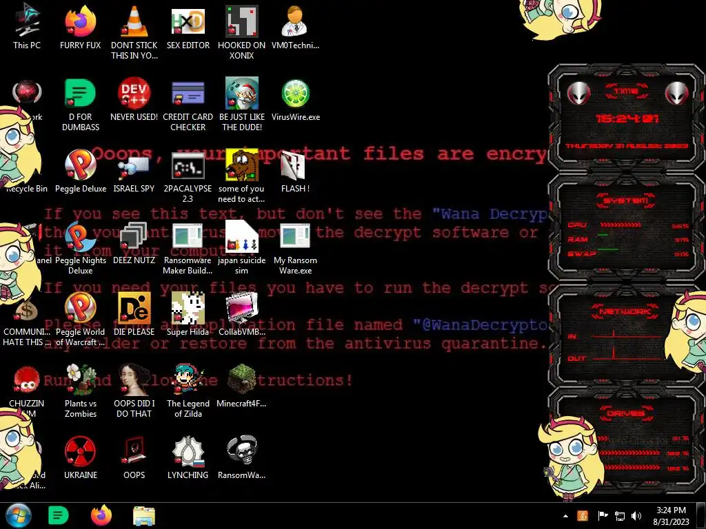
Task: Open the Peggle Deluxe shortcut
Action: tap(81, 171)
